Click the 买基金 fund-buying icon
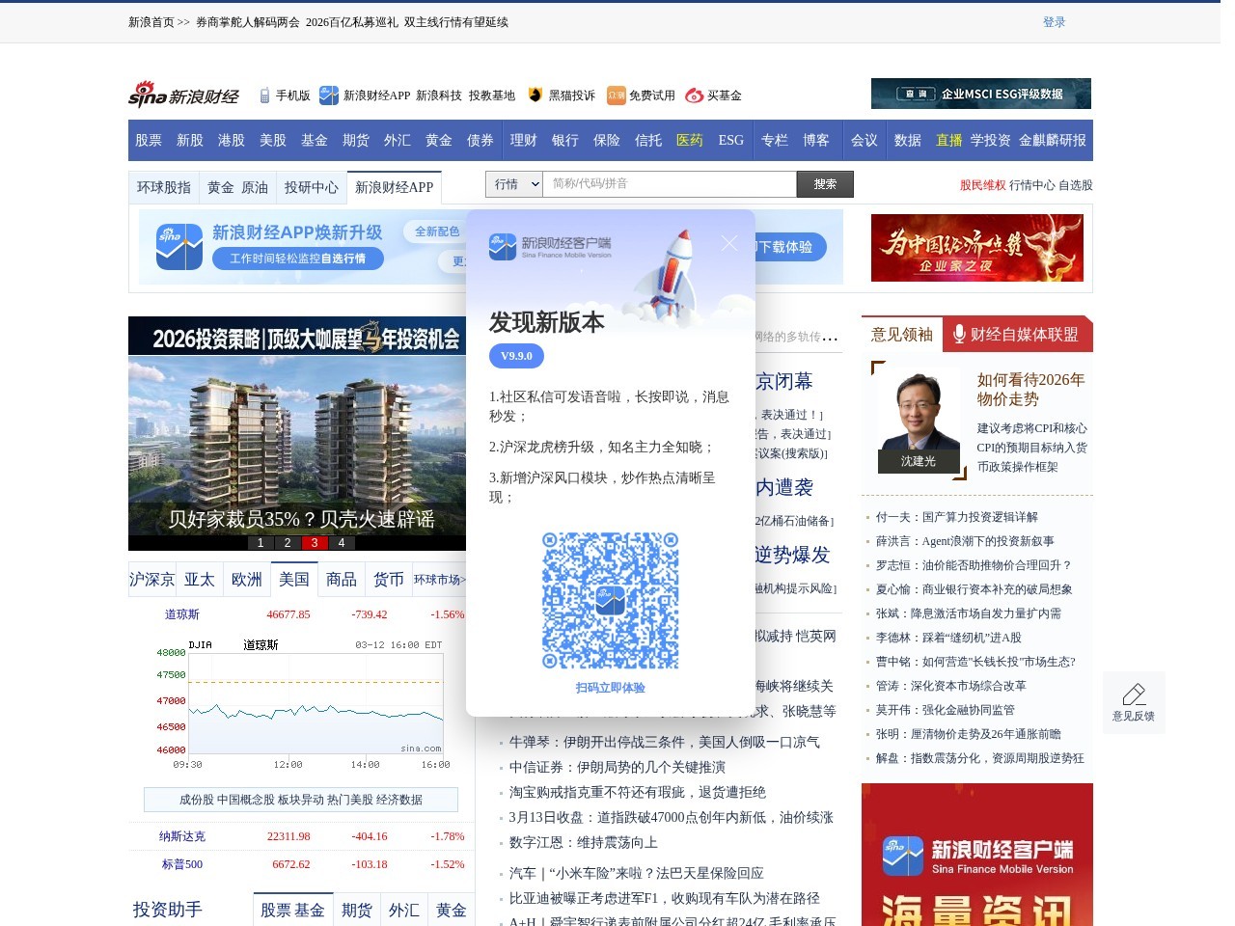Screen dimensions: 1235x926 693,95
